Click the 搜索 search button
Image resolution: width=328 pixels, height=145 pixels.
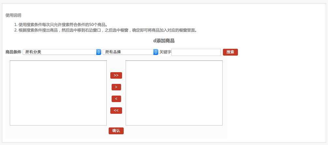pyautogui.click(x=230, y=52)
